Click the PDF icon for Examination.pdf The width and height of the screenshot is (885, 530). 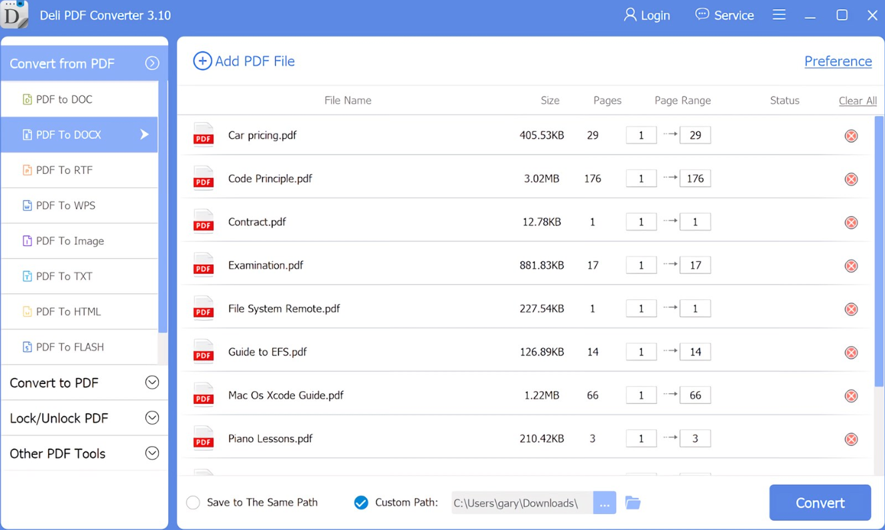(x=204, y=265)
